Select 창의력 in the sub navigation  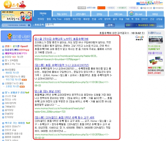coord(107,19)
